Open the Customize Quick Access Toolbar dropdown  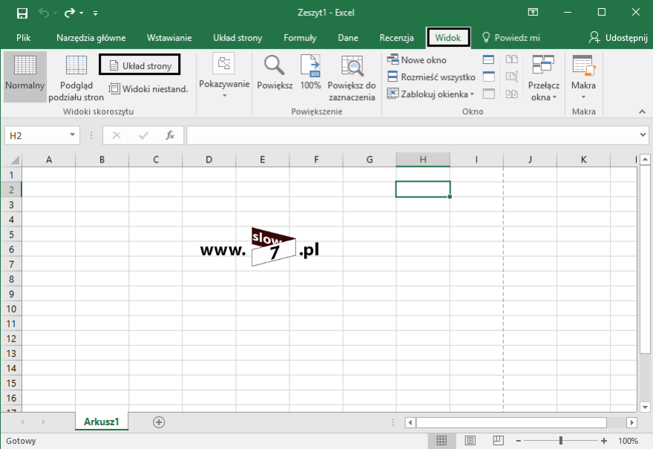tap(96, 13)
